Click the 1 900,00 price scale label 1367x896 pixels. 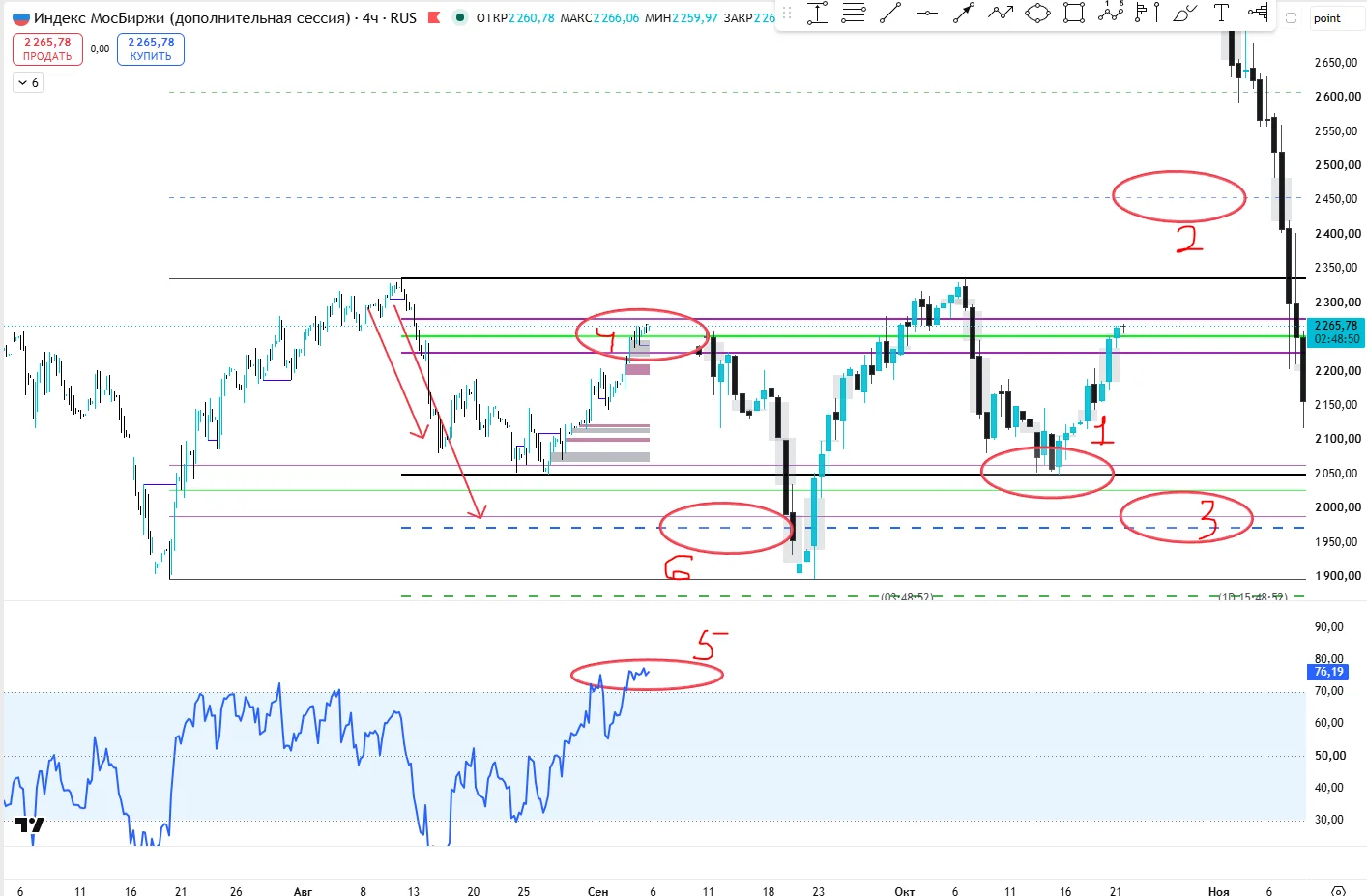(x=1337, y=576)
